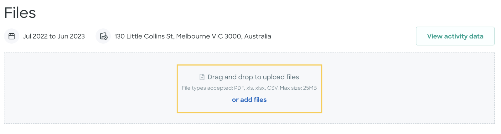The image size is (501, 134).
Task: Select the site address location icon
Action: point(103,36)
